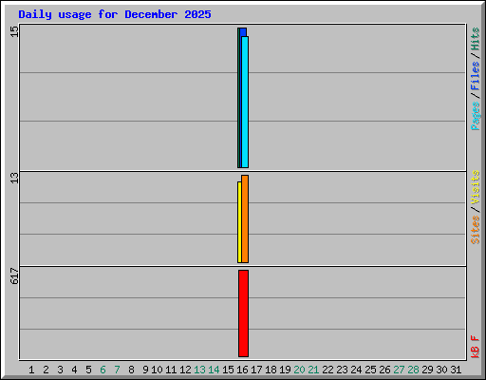Click the "Hits" legend label
The height and width of the screenshot is (380, 486).
pyautogui.click(x=476, y=39)
